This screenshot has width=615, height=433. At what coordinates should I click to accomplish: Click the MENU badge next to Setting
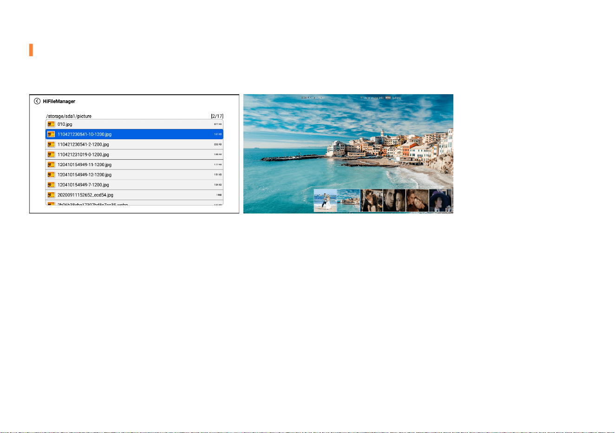pos(388,98)
